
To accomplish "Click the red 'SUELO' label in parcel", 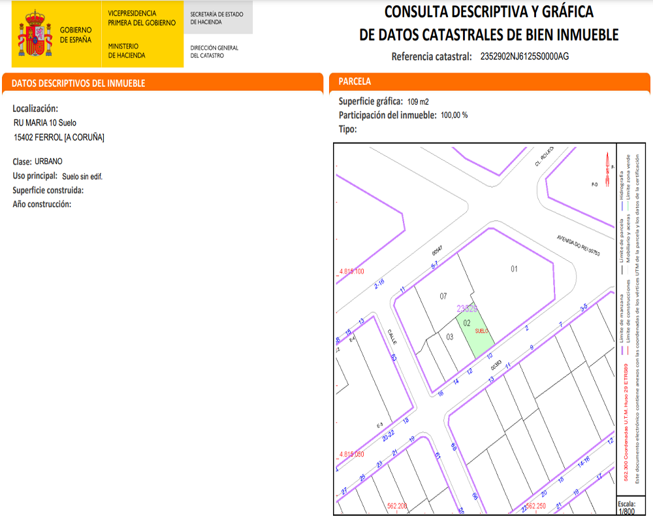I will coord(481,331).
